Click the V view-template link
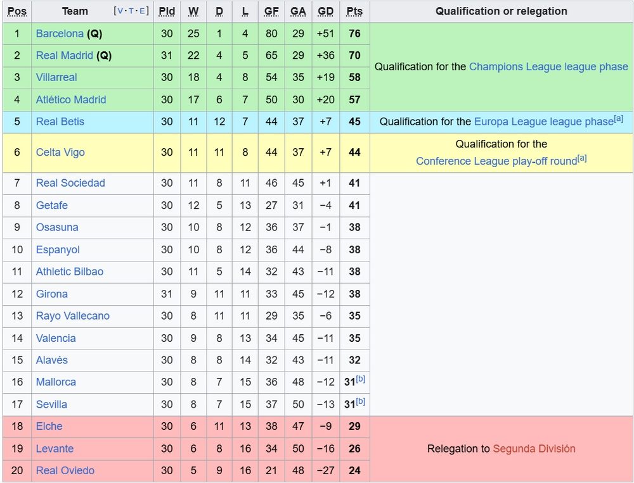Image resolution: width=634 pixels, height=483 pixels. point(120,11)
